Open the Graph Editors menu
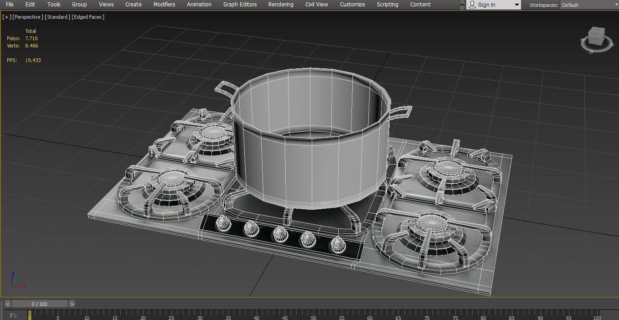The height and width of the screenshot is (320, 619). pyautogui.click(x=240, y=4)
